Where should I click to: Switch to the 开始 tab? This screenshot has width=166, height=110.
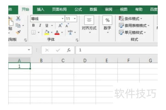[25, 9]
